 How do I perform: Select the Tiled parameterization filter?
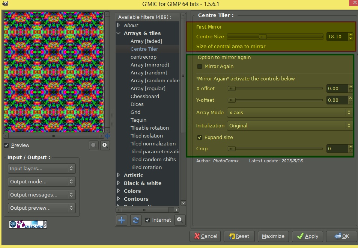155,151
